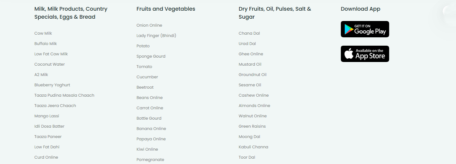This screenshot has height=164, width=456.
Task: Go to the Beetroot page
Action: click(145, 87)
